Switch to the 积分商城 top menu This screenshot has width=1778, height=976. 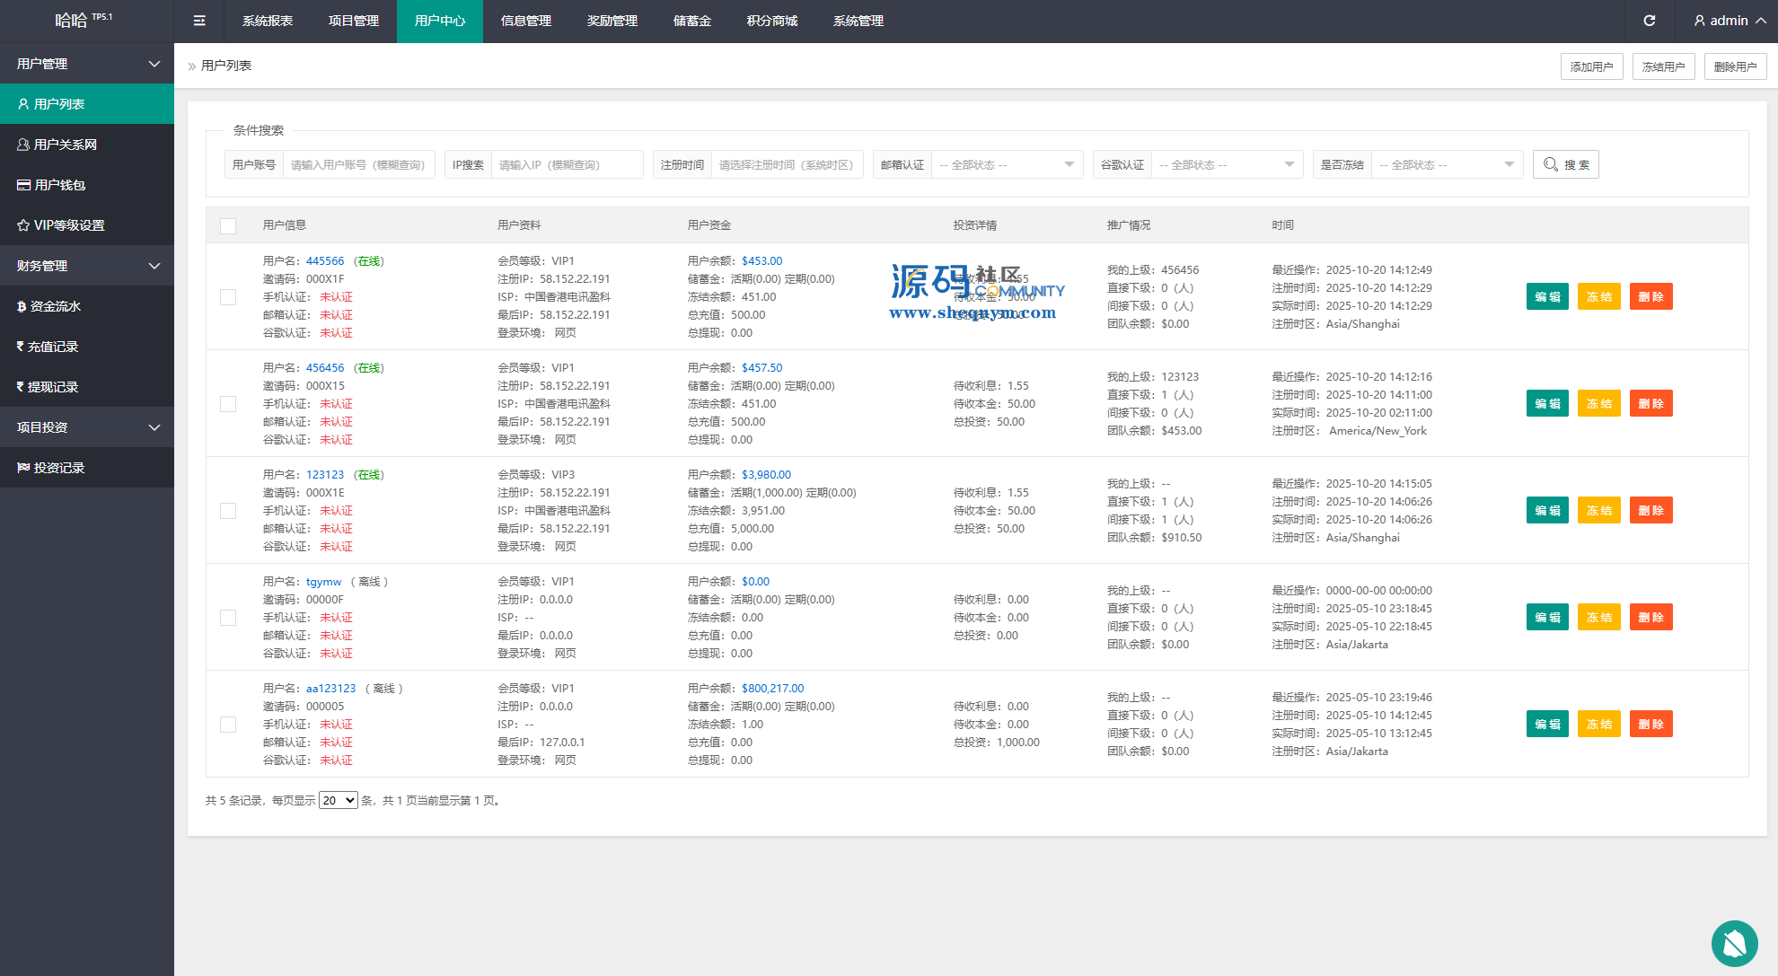771,21
